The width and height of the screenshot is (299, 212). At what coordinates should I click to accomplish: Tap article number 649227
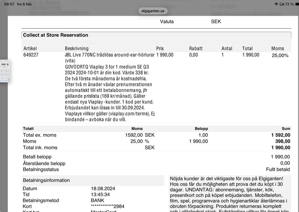pos(31,55)
